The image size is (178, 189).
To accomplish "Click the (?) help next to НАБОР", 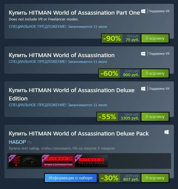I will click(29, 142).
